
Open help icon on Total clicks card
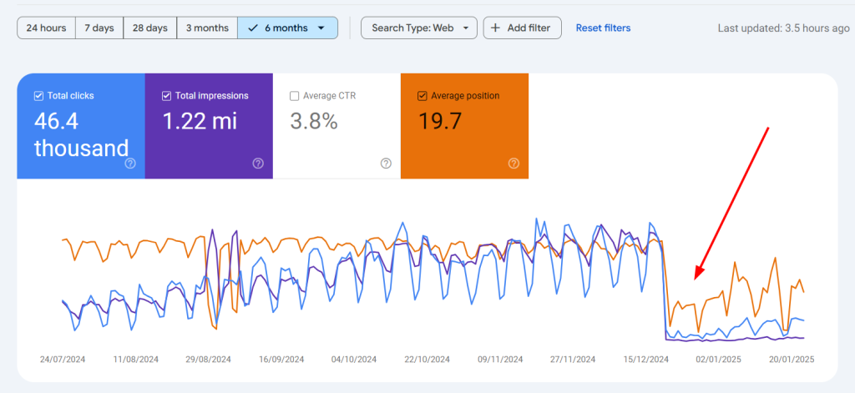130,163
